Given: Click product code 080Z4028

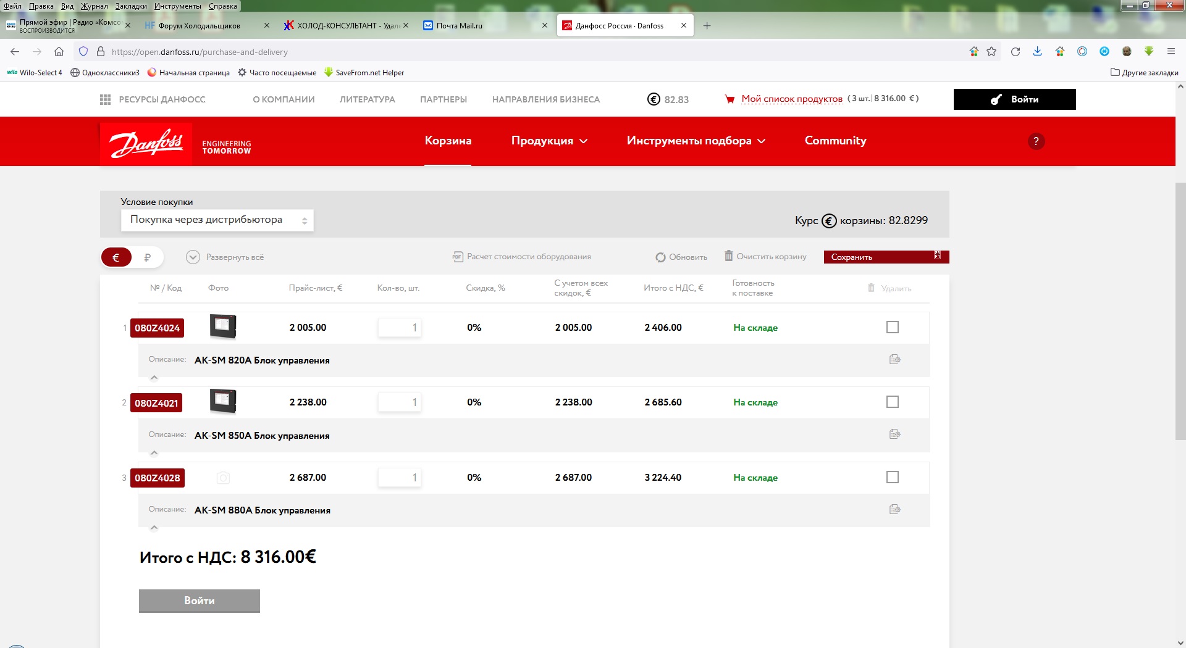Looking at the screenshot, I should click(x=157, y=478).
